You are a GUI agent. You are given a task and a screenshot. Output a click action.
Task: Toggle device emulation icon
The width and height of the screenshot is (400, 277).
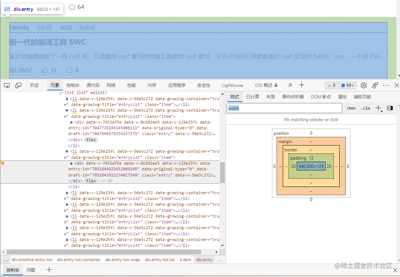(x=18, y=85)
